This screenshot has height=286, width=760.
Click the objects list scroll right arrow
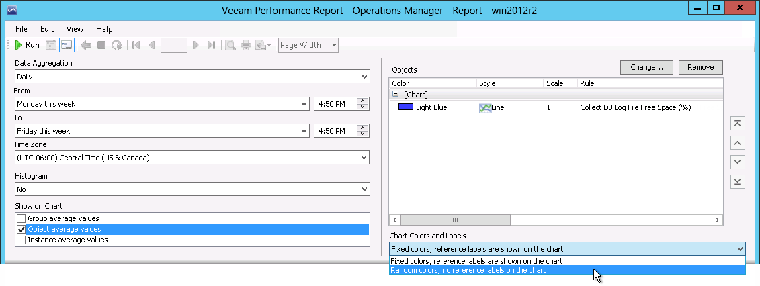pyautogui.click(x=717, y=220)
